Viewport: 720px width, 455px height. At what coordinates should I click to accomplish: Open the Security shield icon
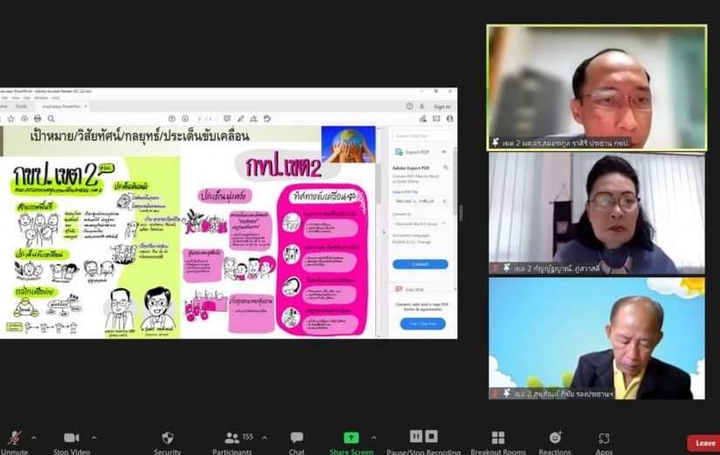coord(168,438)
